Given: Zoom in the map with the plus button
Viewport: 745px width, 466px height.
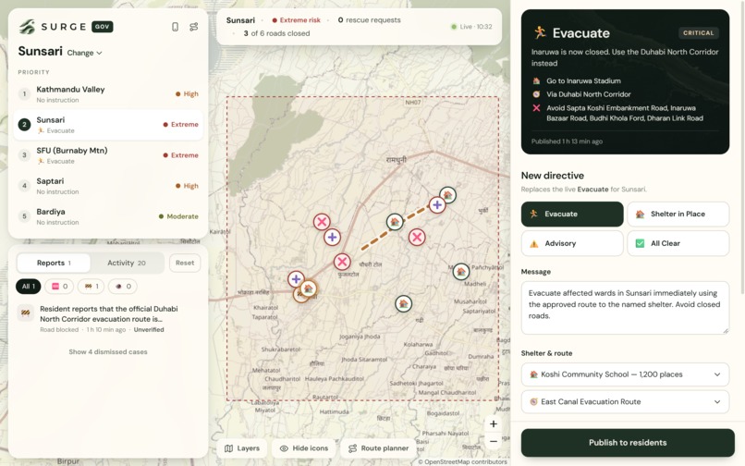Looking at the screenshot, I should [494, 423].
